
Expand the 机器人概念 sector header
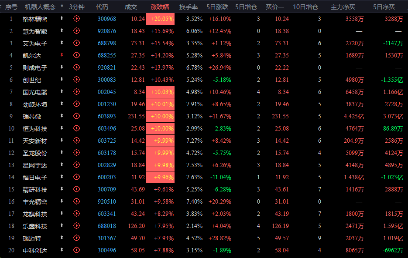click(x=40, y=7)
